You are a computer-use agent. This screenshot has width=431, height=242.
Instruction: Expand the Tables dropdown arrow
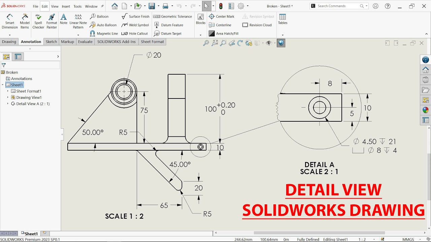point(283,35)
